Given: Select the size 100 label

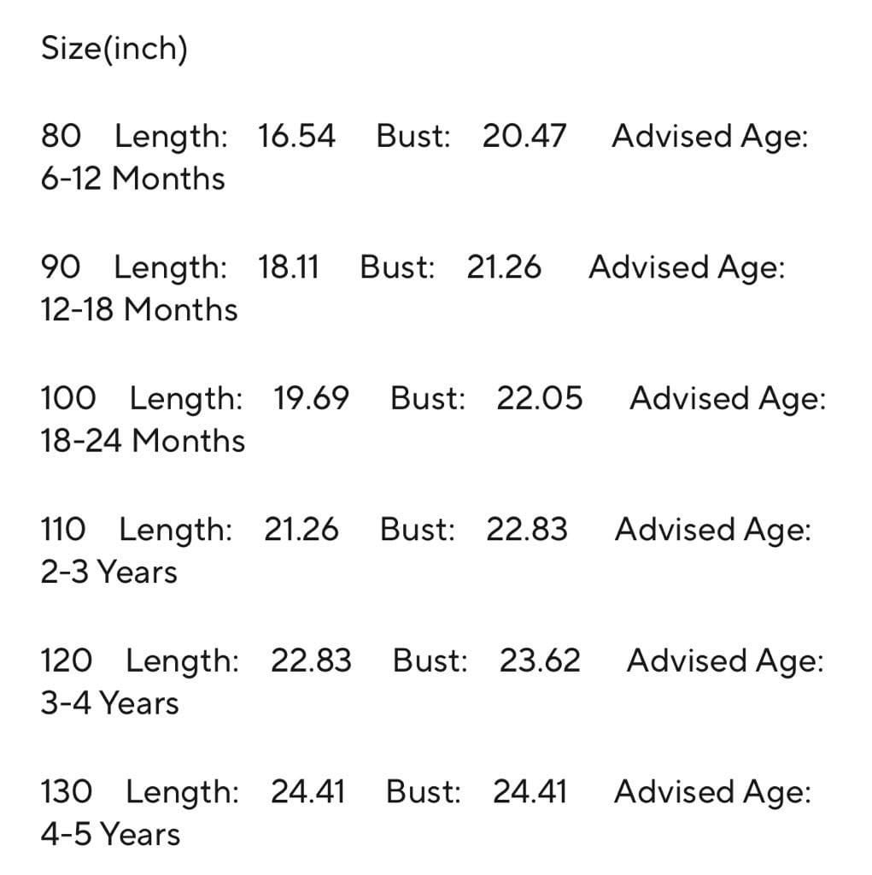Looking at the screenshot, I should point(68,398).
